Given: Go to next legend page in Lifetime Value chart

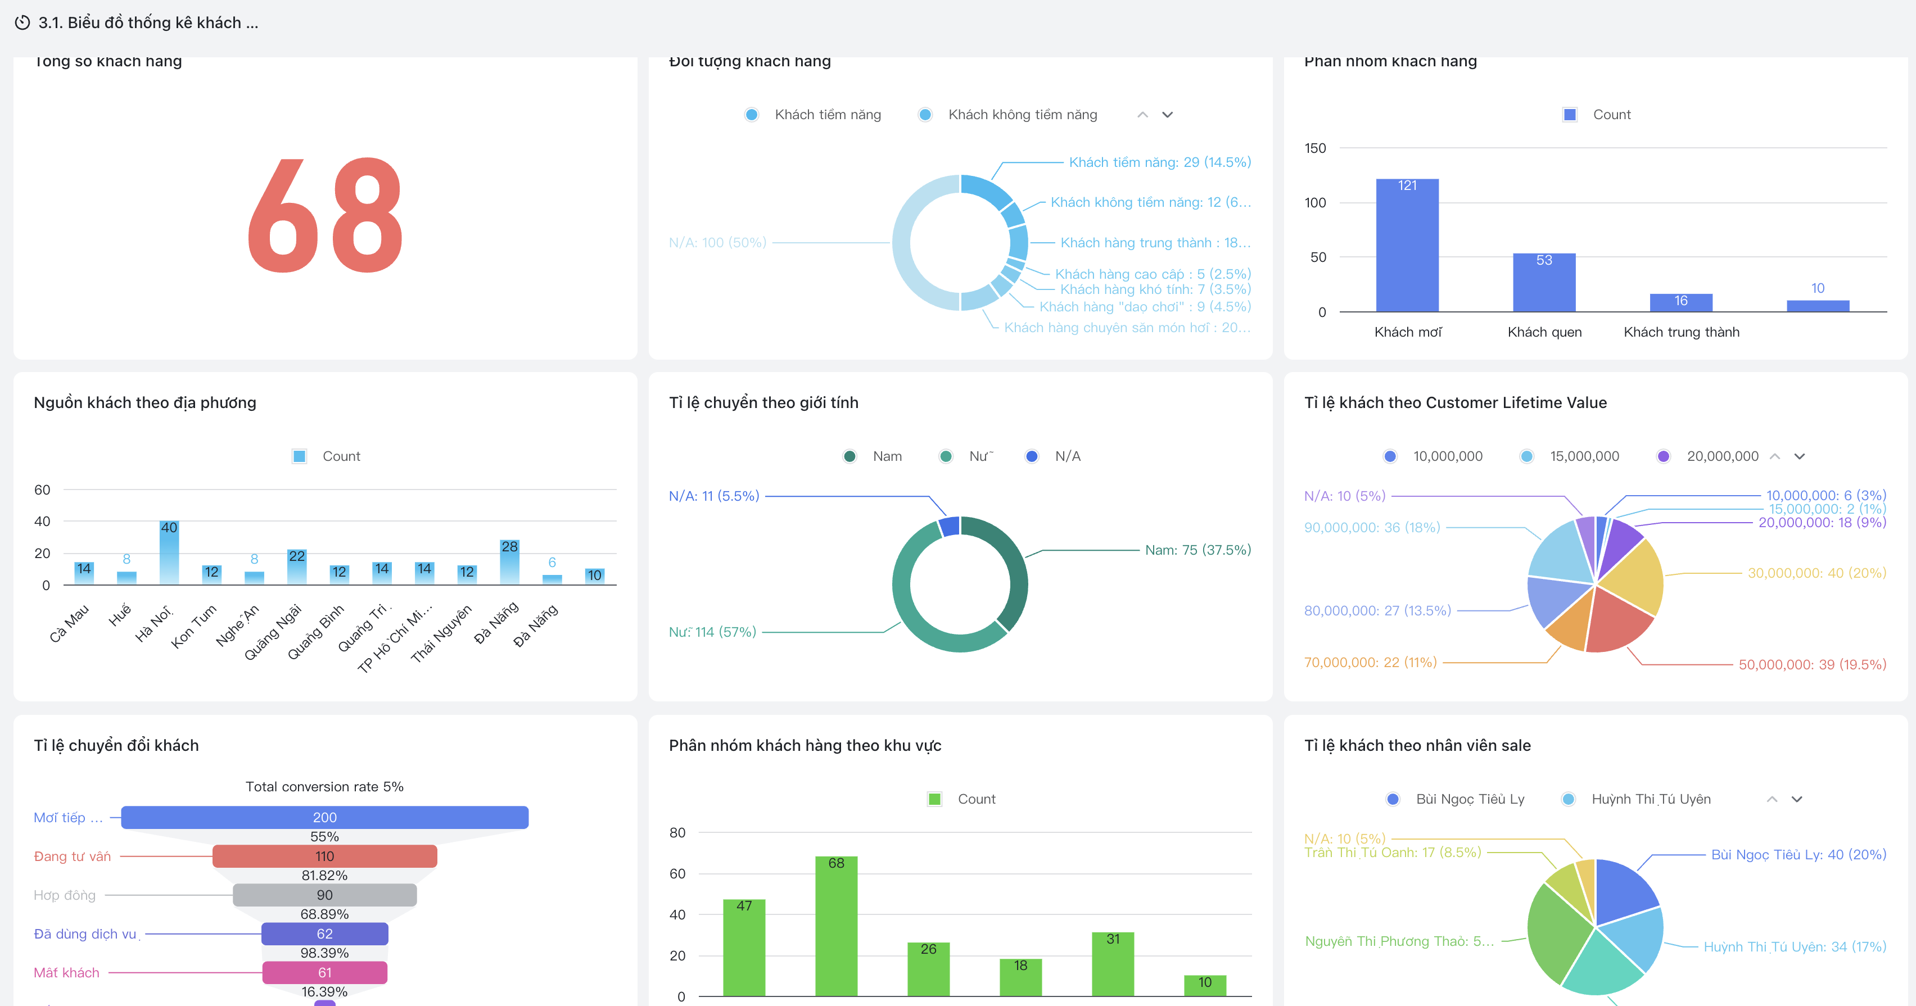Looking at the screenshot, I should 1800,456.
